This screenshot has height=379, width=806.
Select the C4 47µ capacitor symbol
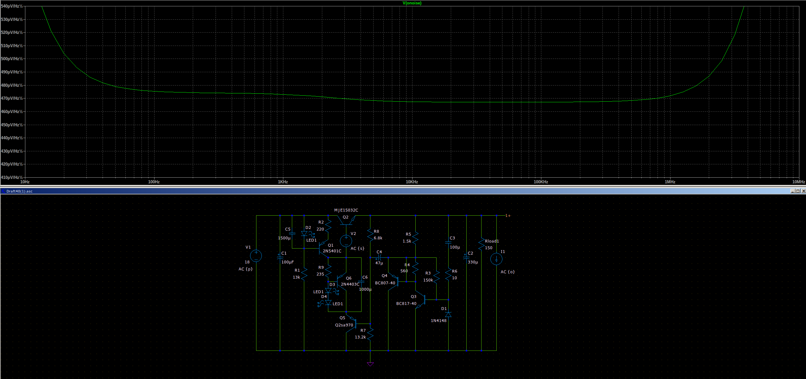tap(379, 257)
